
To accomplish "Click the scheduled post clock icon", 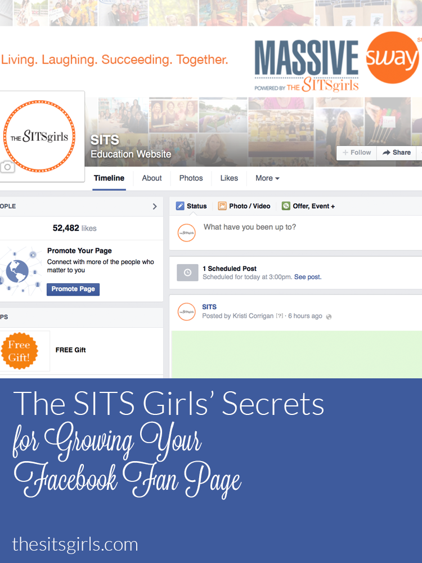I will click(187, 272).
